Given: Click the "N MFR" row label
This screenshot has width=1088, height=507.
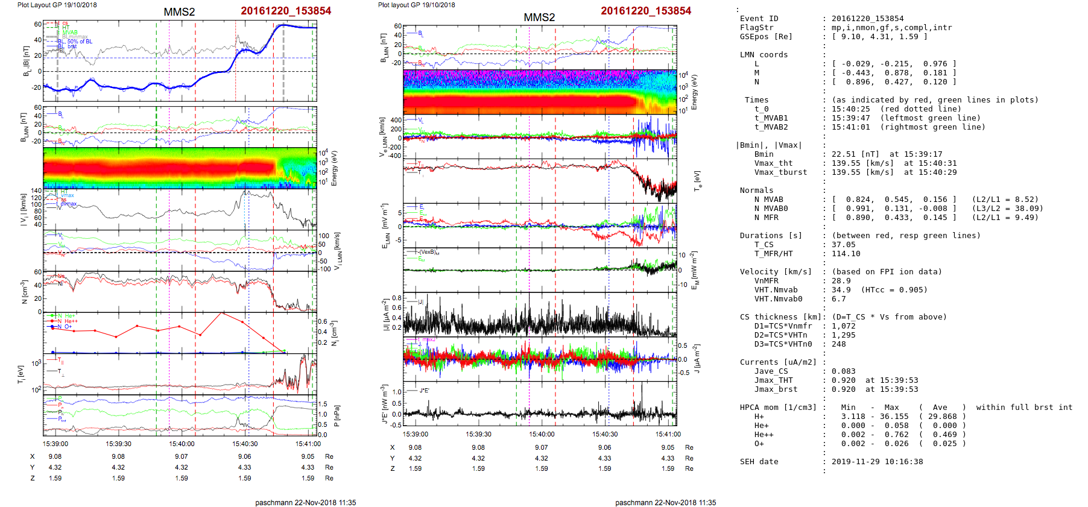Looking at the screenshot, I should [x=766, y=218].
